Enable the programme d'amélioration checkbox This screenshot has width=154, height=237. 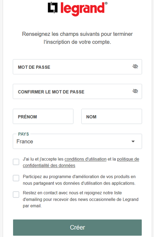click(16, 178)
